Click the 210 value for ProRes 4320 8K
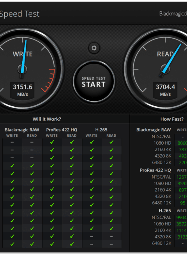The width and height of the screenshot is (187, 254). tap(183, 197)
